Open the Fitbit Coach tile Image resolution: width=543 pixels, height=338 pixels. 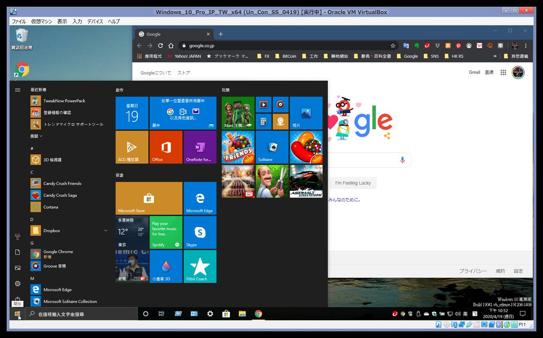(200, 266)
